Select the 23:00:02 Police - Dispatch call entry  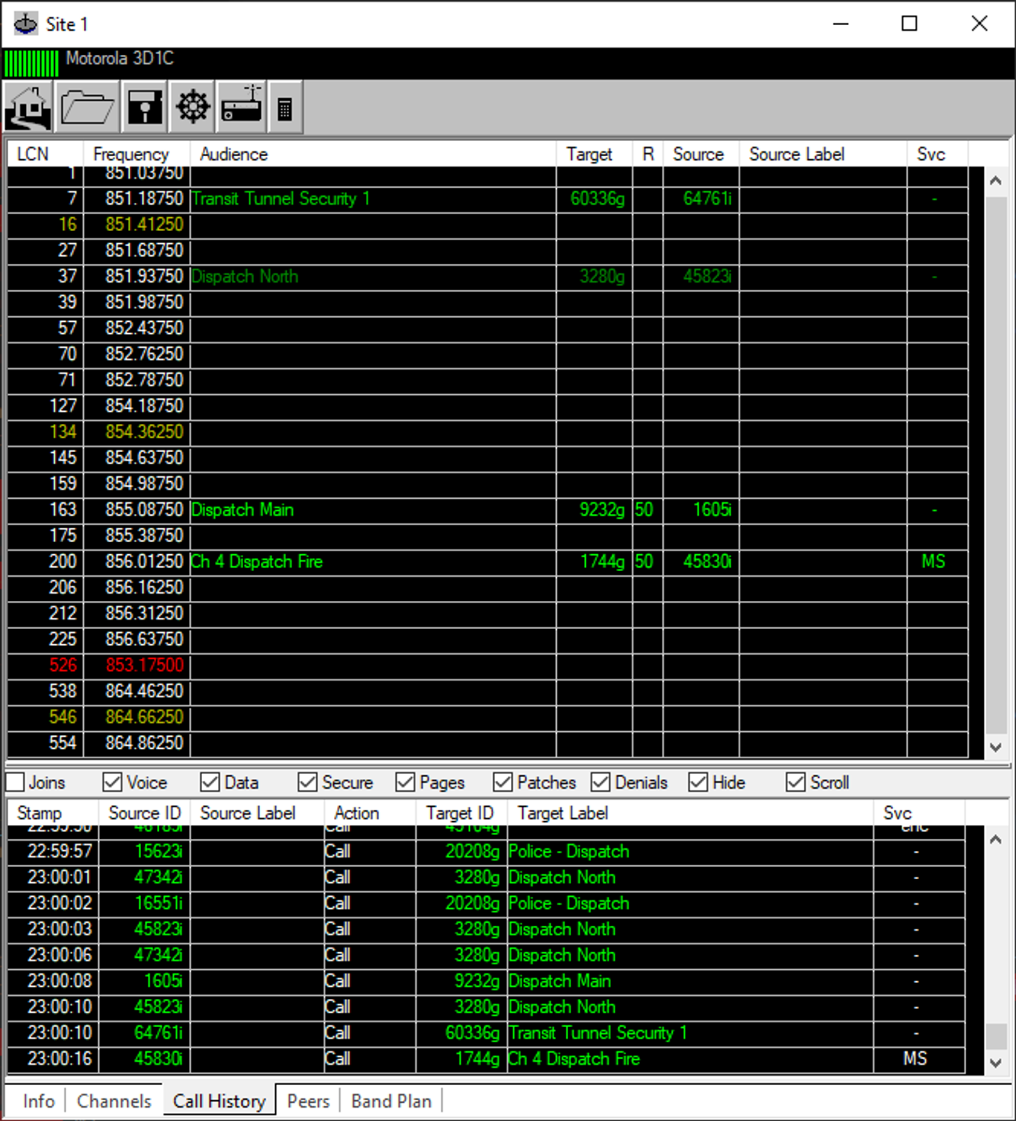click(x=486, y=903)
